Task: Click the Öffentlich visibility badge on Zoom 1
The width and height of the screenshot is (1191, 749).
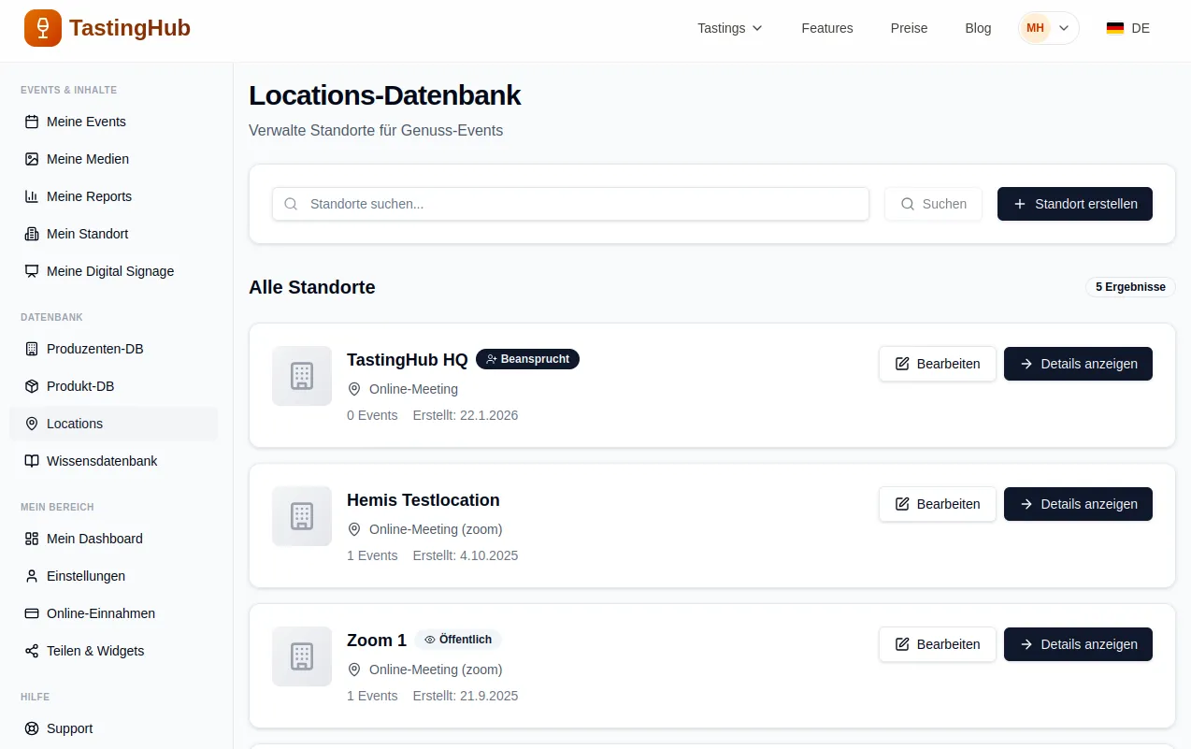Action: 458,640
